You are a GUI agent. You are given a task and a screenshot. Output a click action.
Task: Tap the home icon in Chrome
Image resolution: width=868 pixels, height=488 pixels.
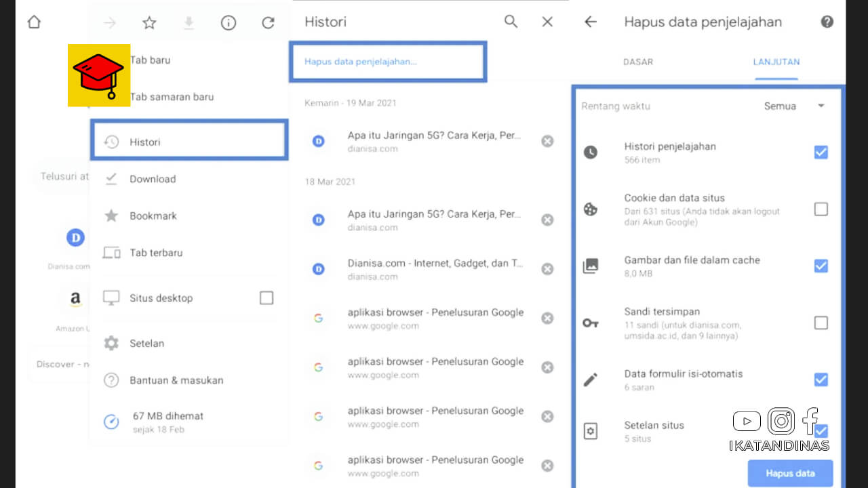[34, 22]
